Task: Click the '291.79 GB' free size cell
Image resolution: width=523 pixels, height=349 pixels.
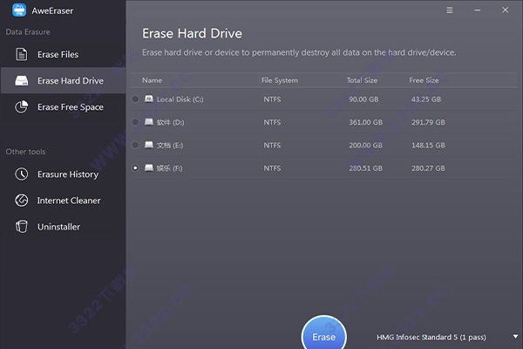Action: pos(428,122)
